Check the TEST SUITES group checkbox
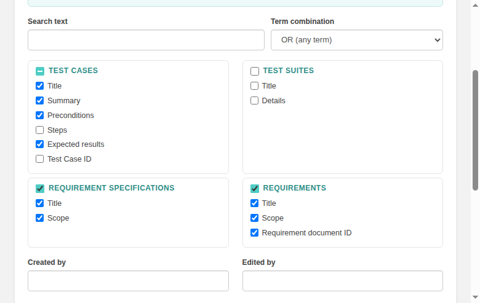Screen dimensions: 480x303 click(x=255, y=71)
